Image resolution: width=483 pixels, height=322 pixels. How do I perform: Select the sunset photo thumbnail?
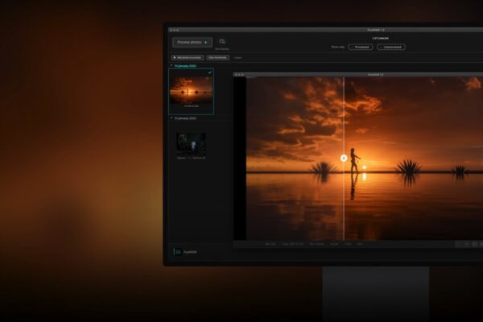pos(192,90)
